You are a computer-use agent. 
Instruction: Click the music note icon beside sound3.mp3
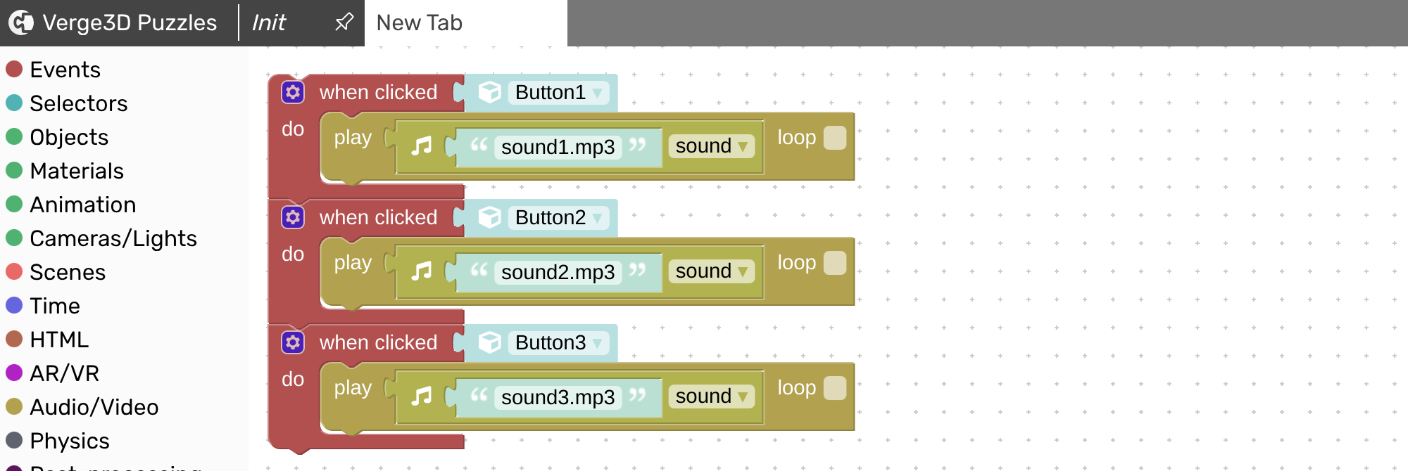click(422, 396)
